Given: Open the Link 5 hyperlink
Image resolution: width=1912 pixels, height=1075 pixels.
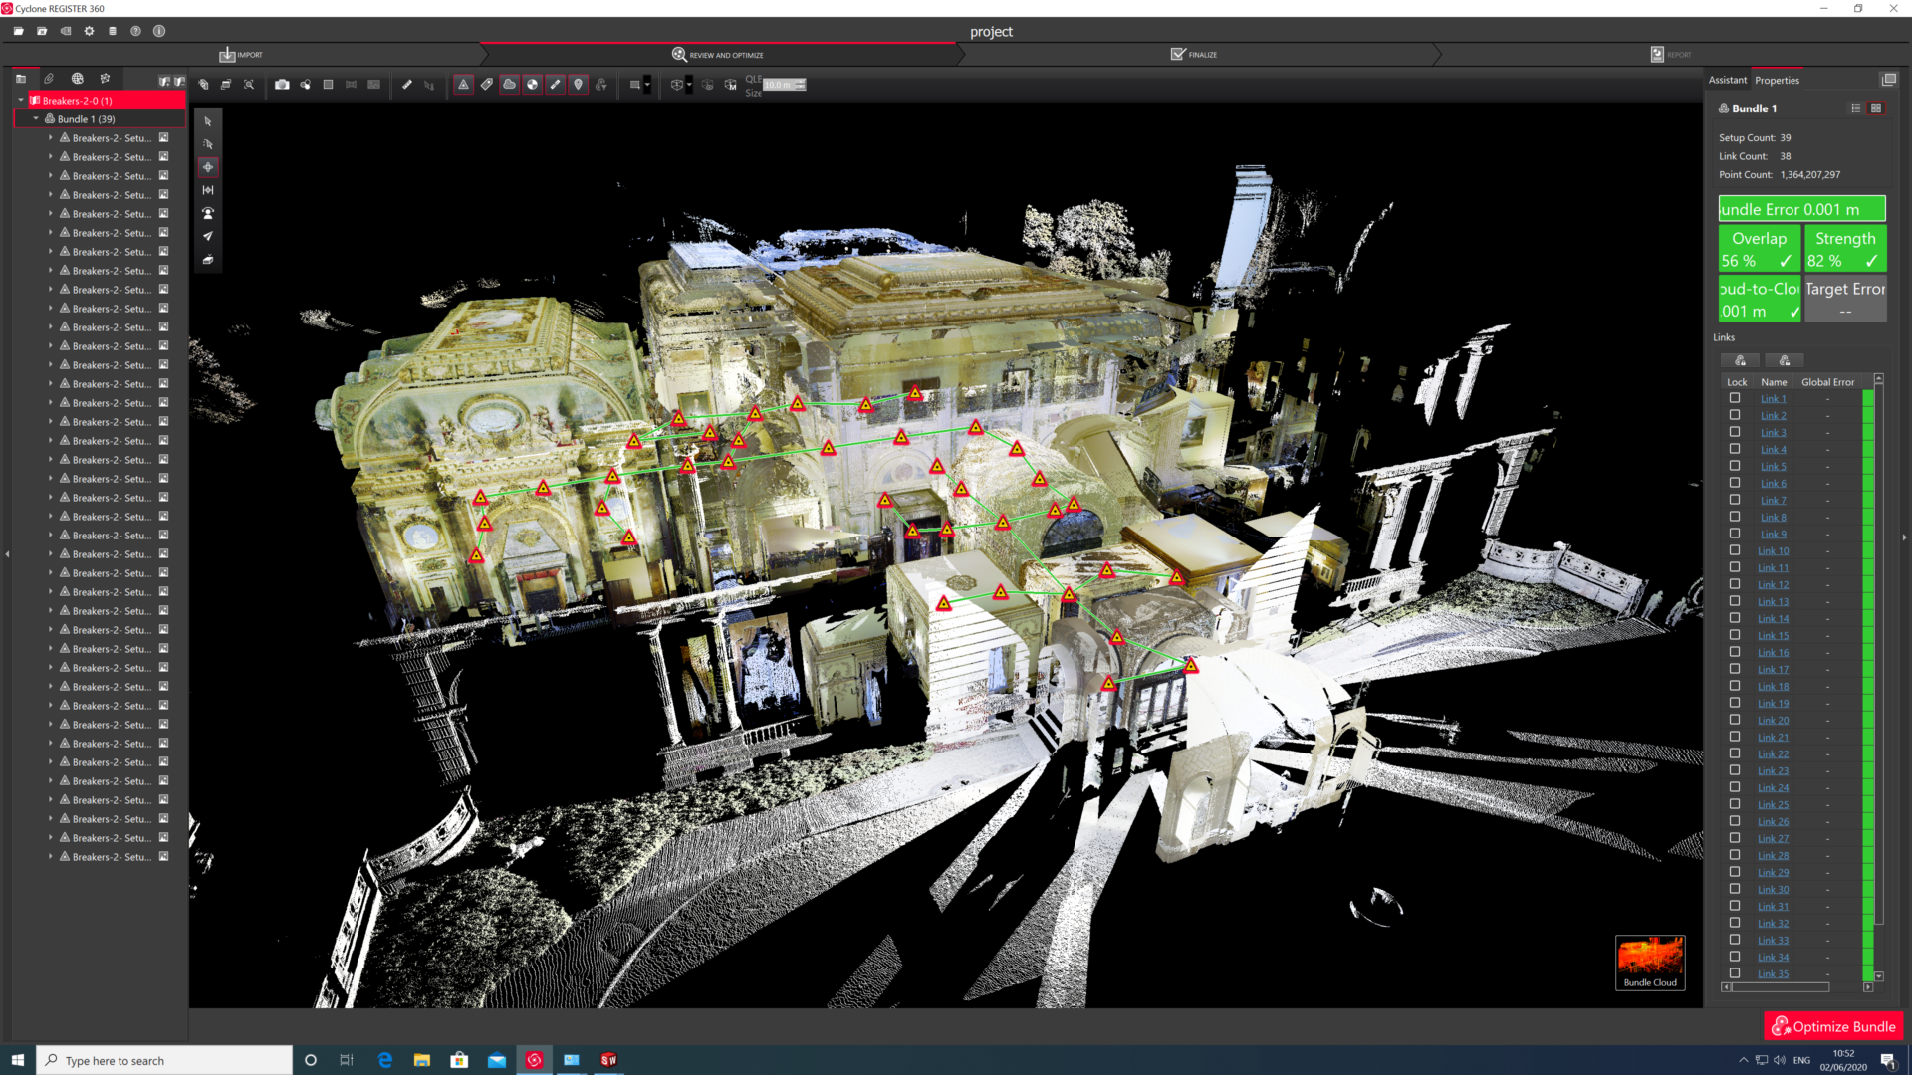Looking at the screenshot, I should click(x=1773, y=466).
